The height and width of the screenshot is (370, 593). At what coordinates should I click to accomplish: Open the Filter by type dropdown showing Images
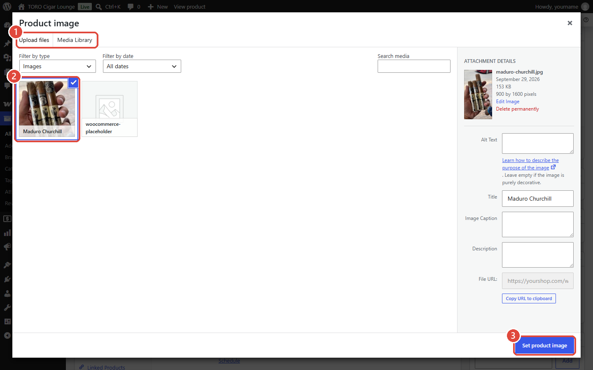pyautogui.click(x=58, y=66)
